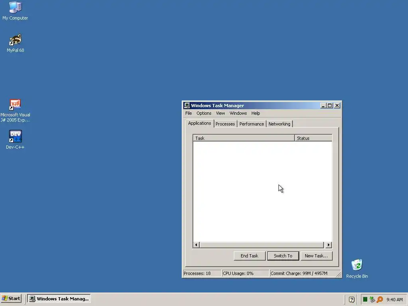Click Windows Task Manager taskbar button
Viewport: 408px width, 306px height.
pos(59,299)
